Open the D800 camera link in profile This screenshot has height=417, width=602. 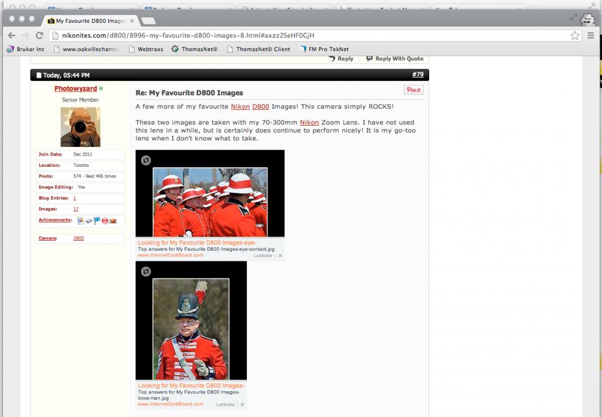click(x=78, y=238)
